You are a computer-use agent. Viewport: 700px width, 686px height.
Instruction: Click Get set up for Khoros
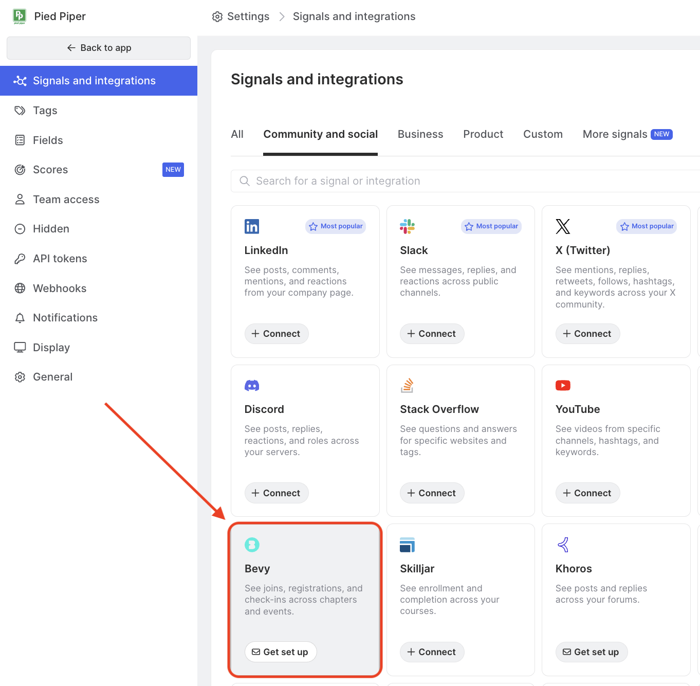[x=592, y=652]
